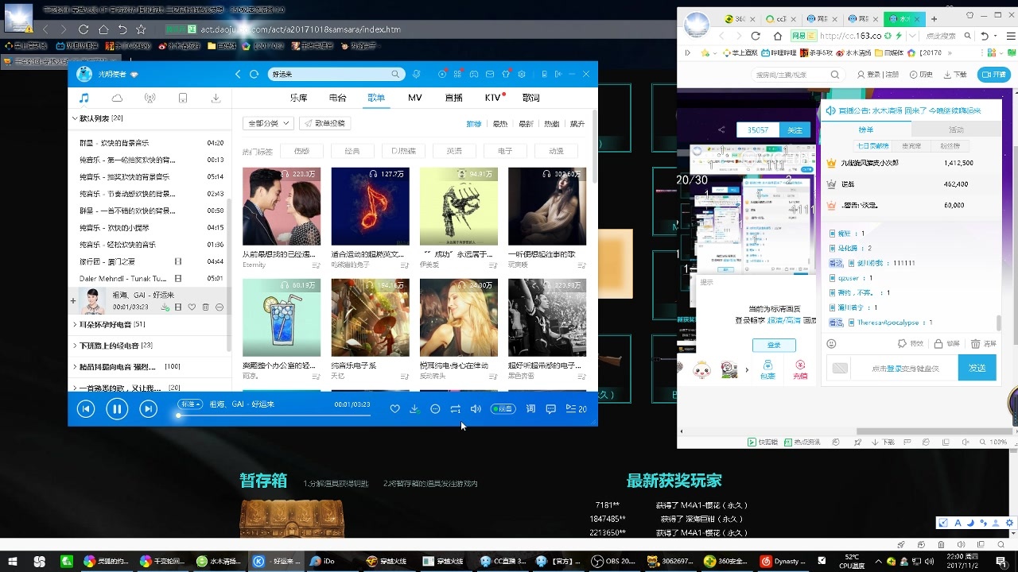Screen dimensions: 1018x572
Task: Pause the current song
Action: pos(117,408)
